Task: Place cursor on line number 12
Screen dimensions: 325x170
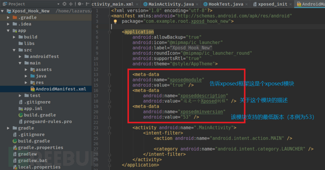Action: click(x=96, y=69)
